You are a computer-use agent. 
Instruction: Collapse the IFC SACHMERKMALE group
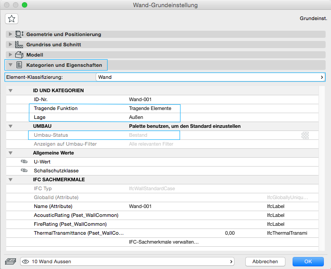click(x=11, y=179)
